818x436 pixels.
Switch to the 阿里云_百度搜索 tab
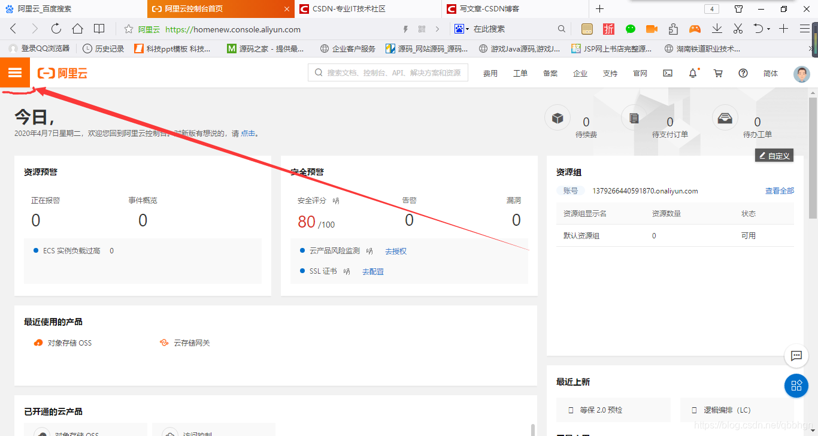tap(73, 9)
